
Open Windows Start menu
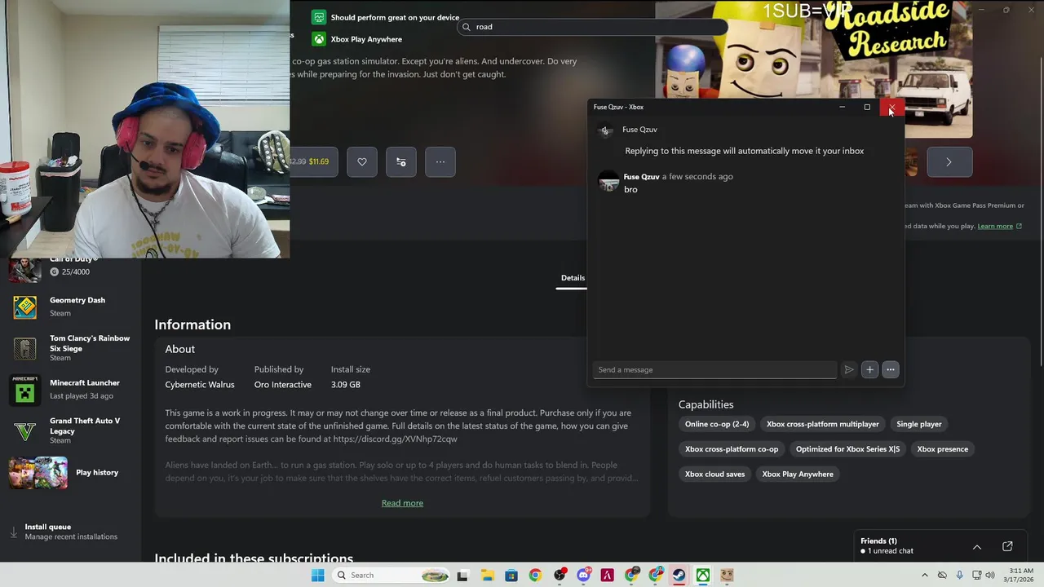click(x=317, y=576)
